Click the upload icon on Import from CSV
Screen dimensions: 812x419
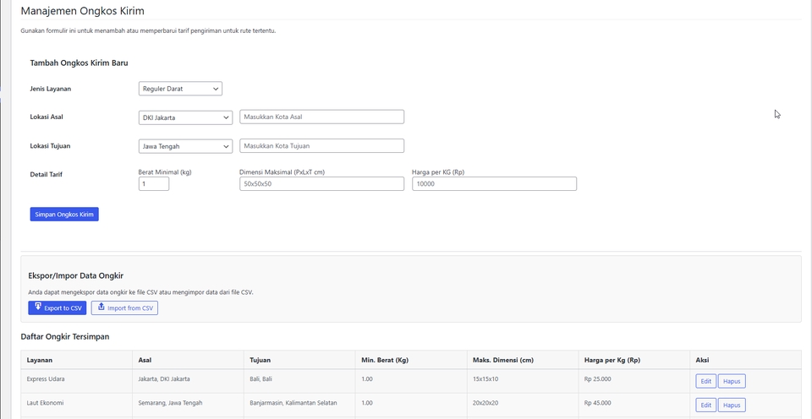click(101, 307)
